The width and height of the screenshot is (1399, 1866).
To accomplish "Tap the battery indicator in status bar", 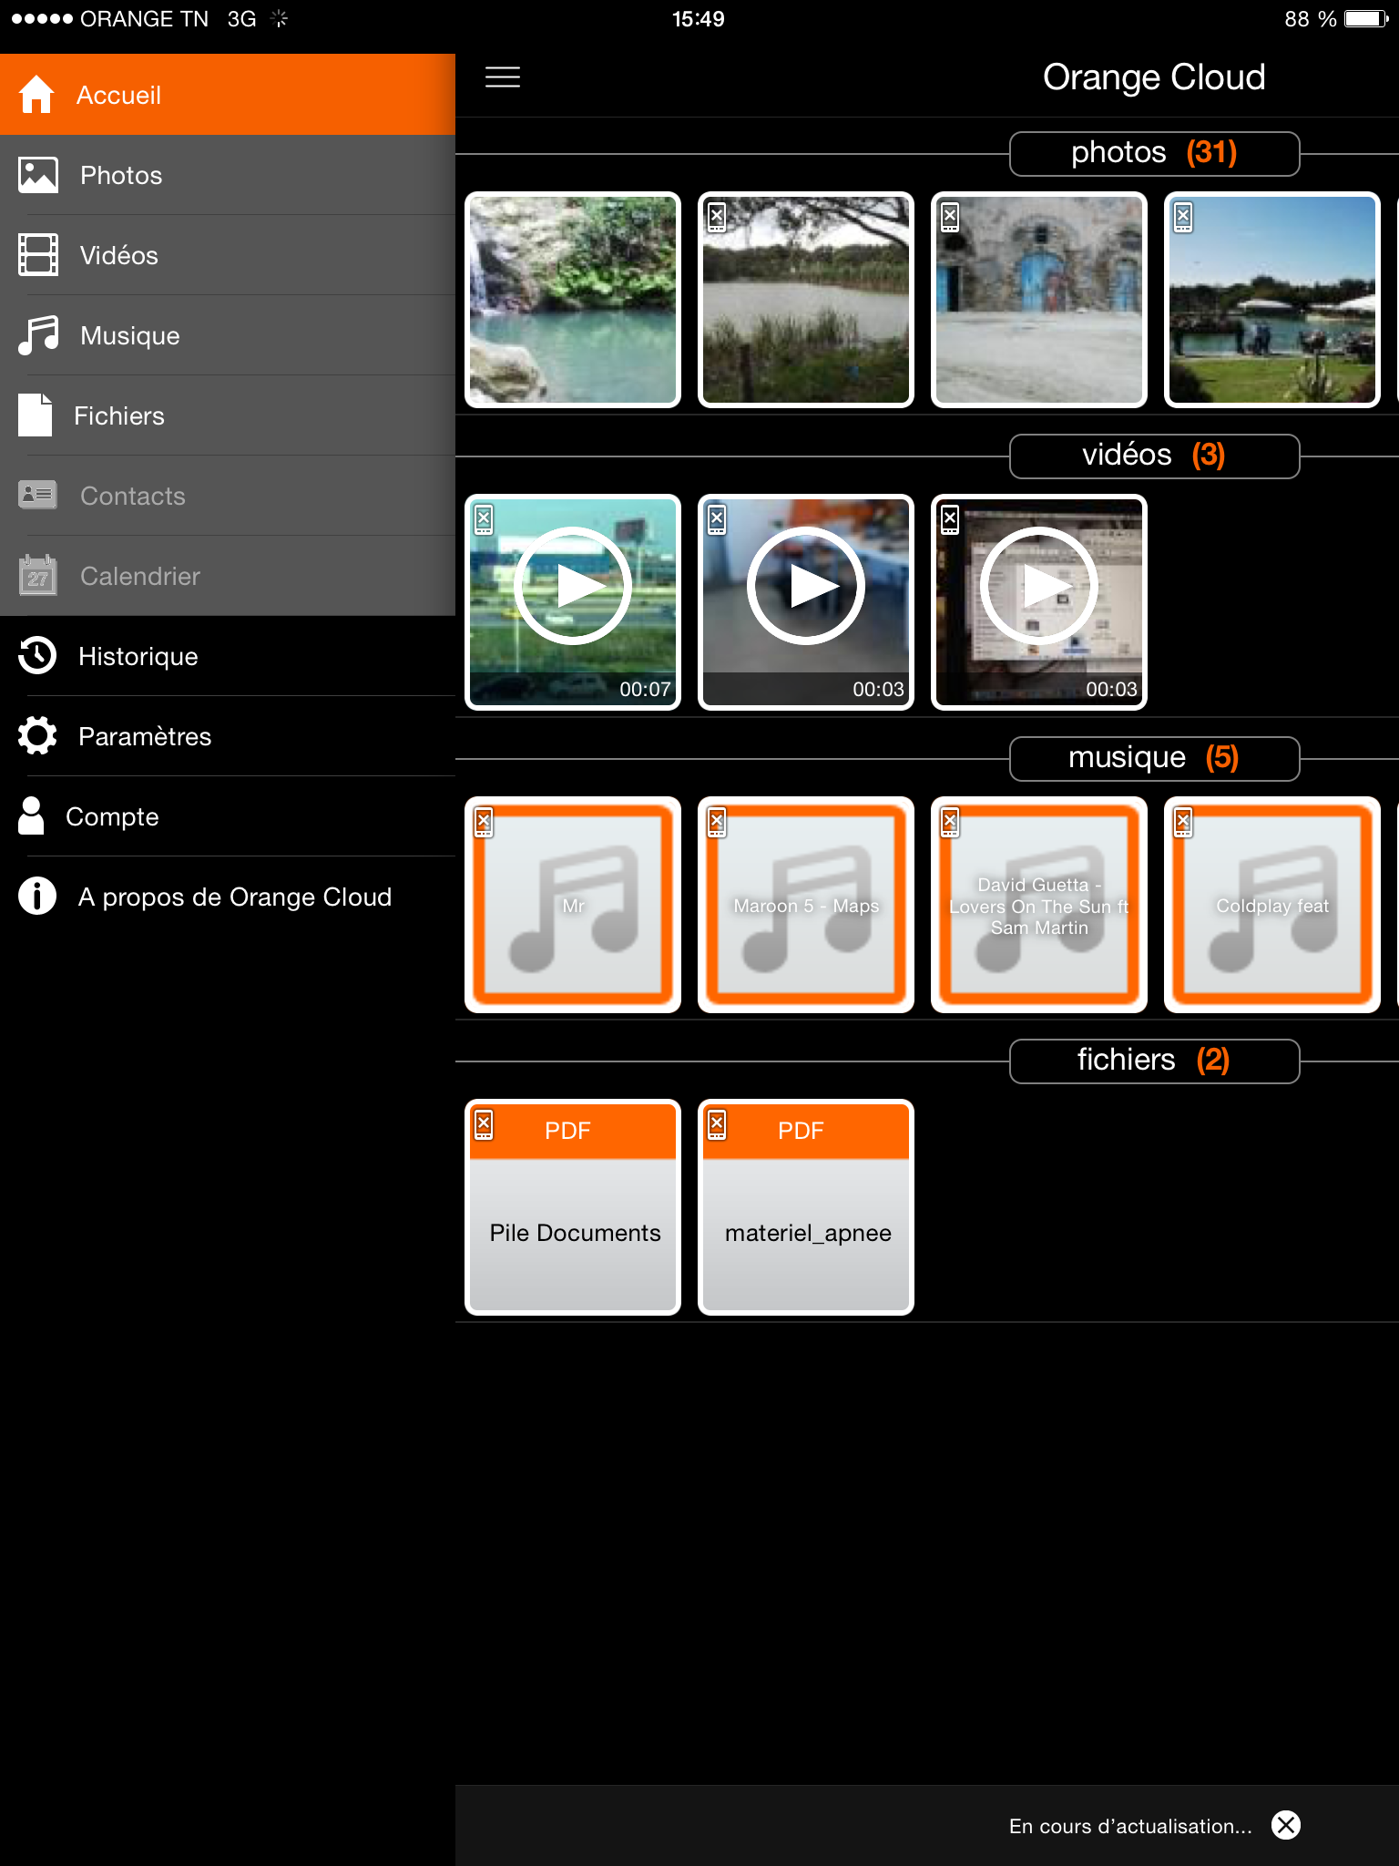I will pyautogui.click(x=1367, y=19).
